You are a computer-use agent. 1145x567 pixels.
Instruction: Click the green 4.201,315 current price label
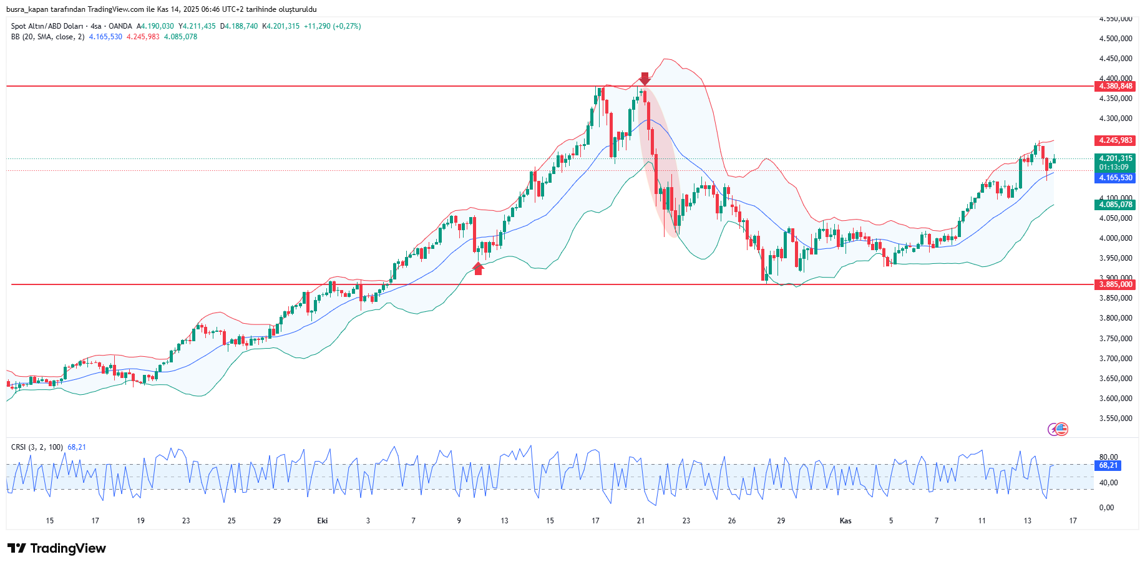(x=1115, y=158)
